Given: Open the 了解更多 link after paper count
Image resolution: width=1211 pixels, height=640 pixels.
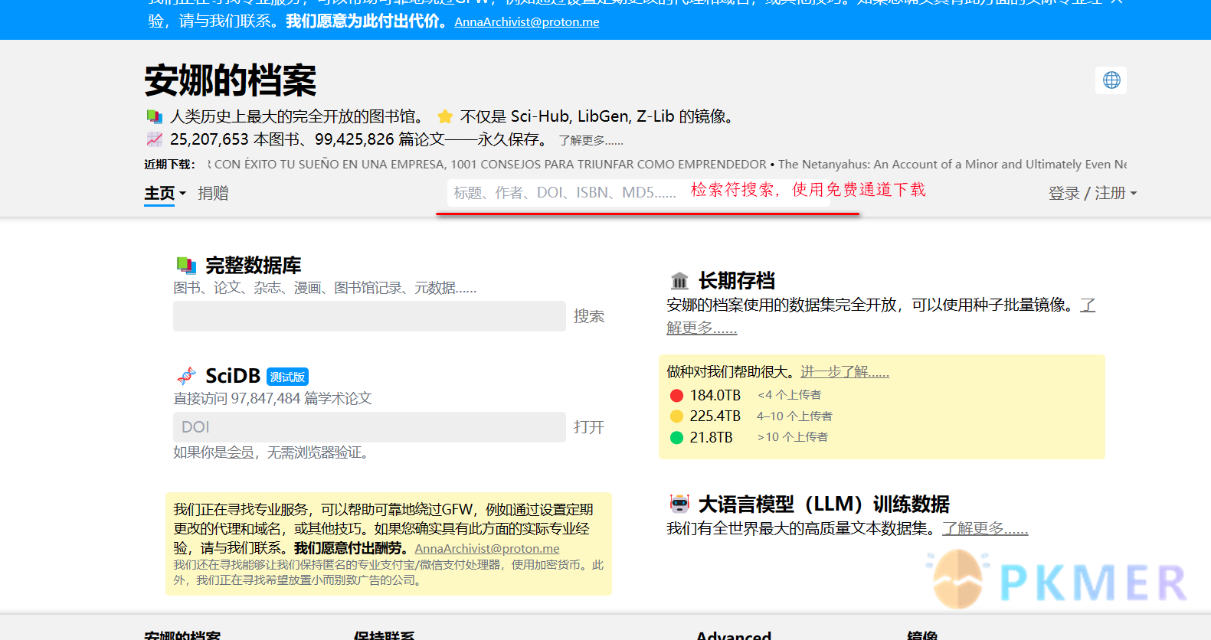Looking at the screenshot, I should click(591, 141).
